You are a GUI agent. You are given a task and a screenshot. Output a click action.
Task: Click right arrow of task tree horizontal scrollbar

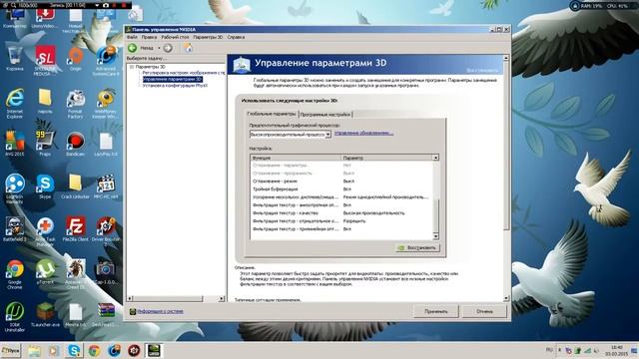(x=222, y=299)
